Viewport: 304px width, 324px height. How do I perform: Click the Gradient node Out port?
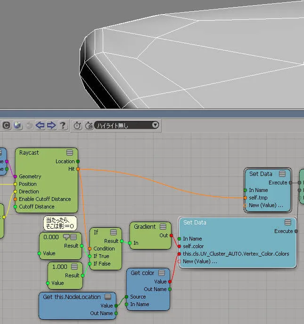(171, 235)
